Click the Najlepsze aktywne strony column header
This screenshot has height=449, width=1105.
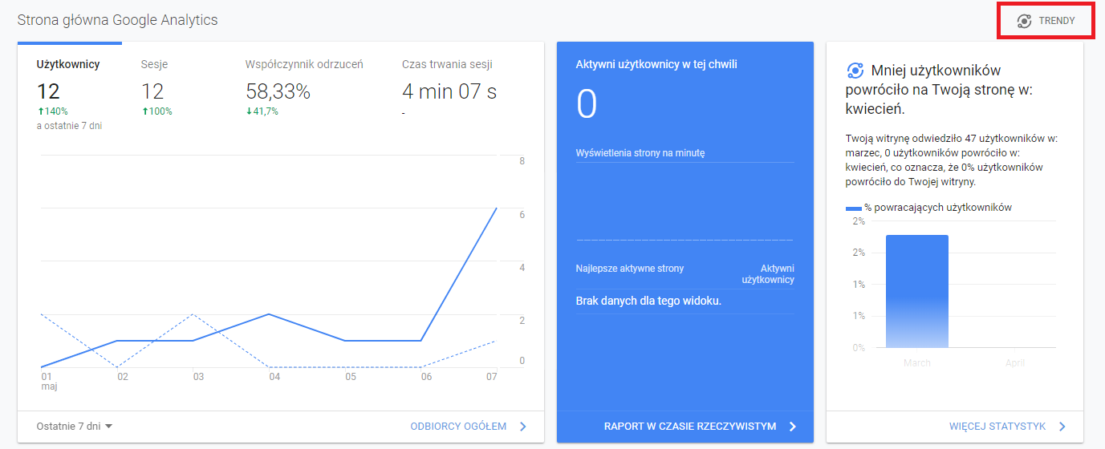(x=630, y=269)
